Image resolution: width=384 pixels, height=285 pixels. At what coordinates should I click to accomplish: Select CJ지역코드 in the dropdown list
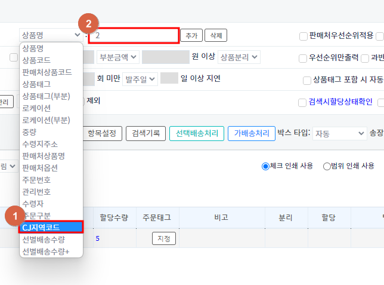point(51,228)
